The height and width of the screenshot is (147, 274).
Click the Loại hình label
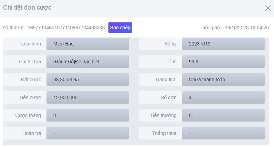pyautogui.click(x=31, y=44)
